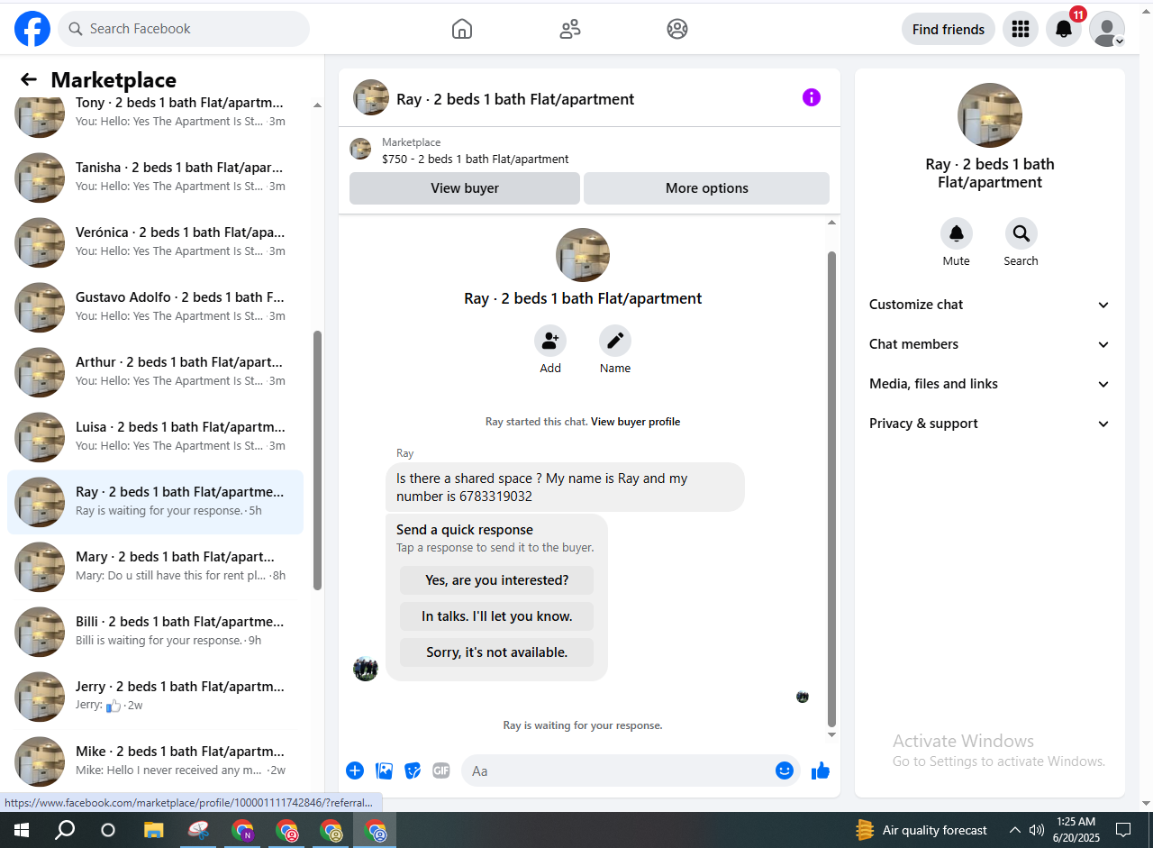The width and height of the screenshot is (1153, 848).
Task: Open more actions with the plus icon
Action: [x=355, y=770]
